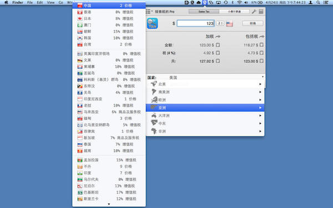Click the 印度 flag icon

click(x=80, y=173)
